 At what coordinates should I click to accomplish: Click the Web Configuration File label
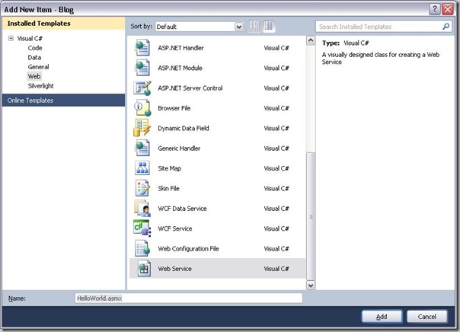[188, 249]
